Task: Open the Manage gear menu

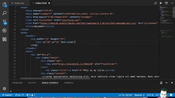Action: 4,88
